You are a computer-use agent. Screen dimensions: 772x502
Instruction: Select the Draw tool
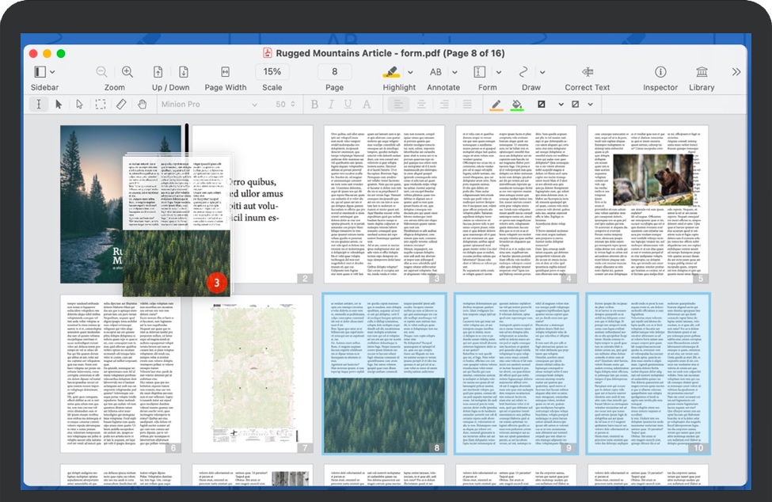pyautogui.click(x=525, y=73)
